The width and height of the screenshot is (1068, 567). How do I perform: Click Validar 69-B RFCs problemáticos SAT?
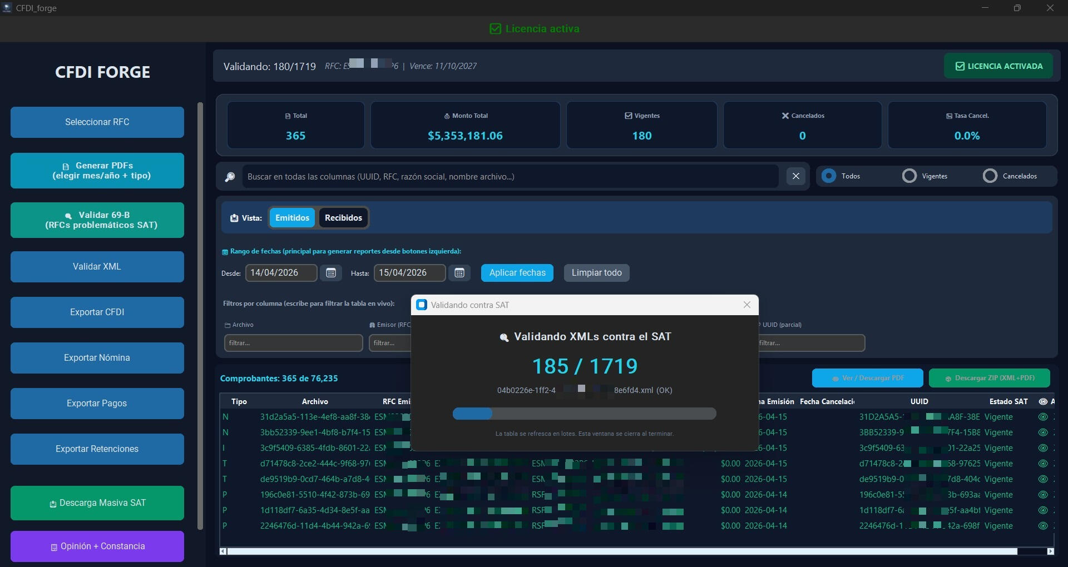tap(97, 220)
